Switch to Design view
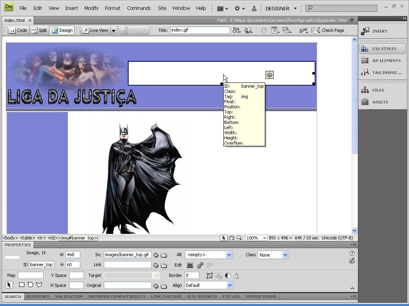This screenshot has height=306, width=409. tap(62, 30)
